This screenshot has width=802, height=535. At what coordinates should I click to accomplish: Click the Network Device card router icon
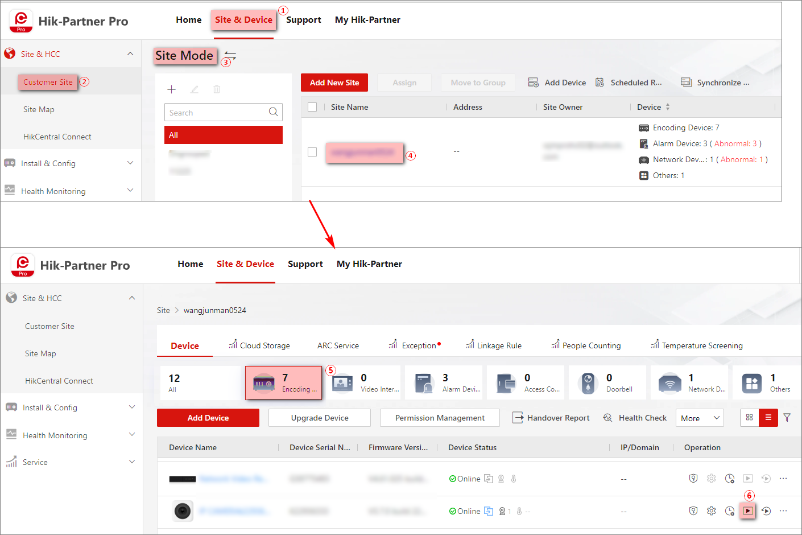[670, 383]
